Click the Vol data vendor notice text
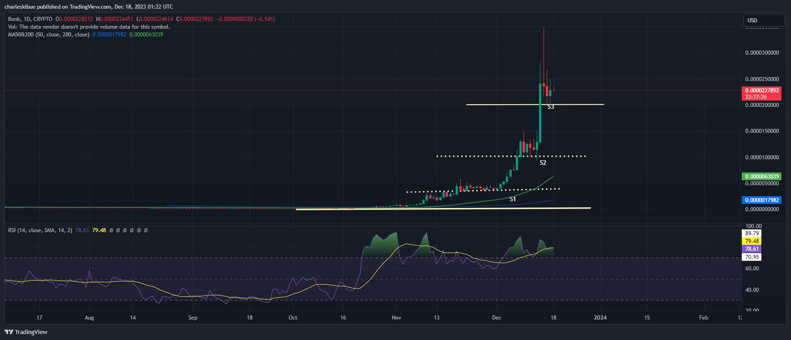The width and height of the screenshot is (791, 340). (x=89, y=27)
